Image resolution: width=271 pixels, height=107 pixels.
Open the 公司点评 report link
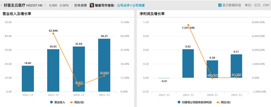pos(123,5)
